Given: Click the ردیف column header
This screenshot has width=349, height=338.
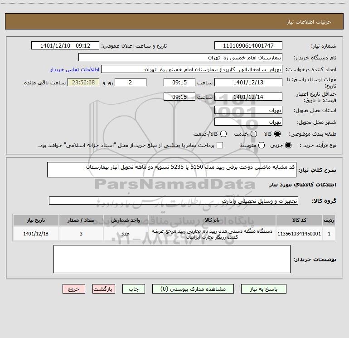Looking at the screenshot, I should [x=329, y=220].
